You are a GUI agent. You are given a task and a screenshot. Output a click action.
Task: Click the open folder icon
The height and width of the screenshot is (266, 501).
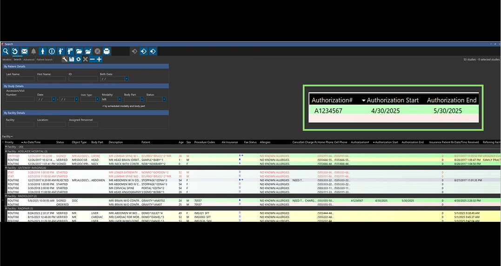click(79, 51)
